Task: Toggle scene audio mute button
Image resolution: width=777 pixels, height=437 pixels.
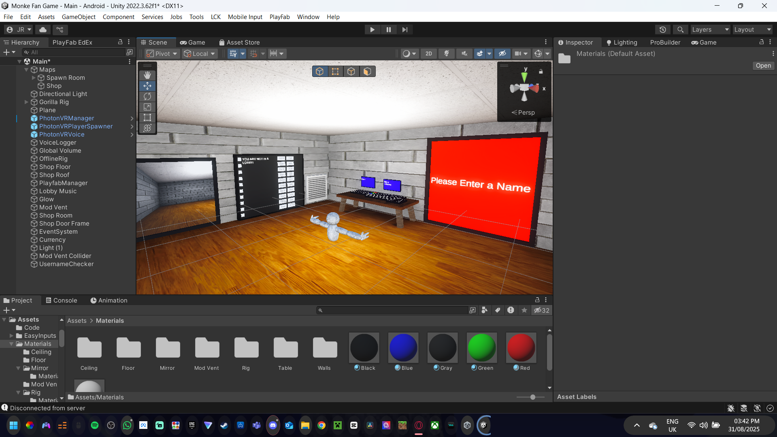Action: coord(464,53)
